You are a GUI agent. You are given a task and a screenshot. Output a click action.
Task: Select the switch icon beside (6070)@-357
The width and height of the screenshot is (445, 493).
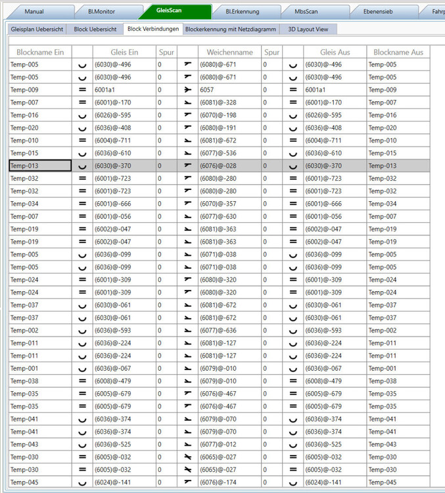(x=188, y=203)
